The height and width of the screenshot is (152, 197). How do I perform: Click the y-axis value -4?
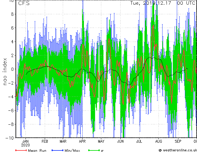[x=11, y=97]
